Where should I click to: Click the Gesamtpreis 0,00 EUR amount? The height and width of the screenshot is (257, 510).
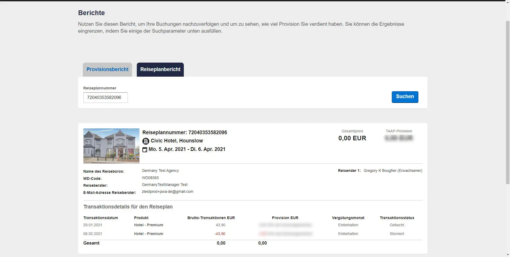click(x=352, y=138)
